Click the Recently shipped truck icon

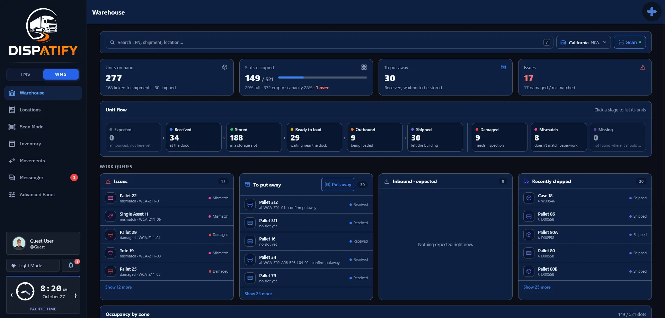pyautogui.click(x=526, y=181)
